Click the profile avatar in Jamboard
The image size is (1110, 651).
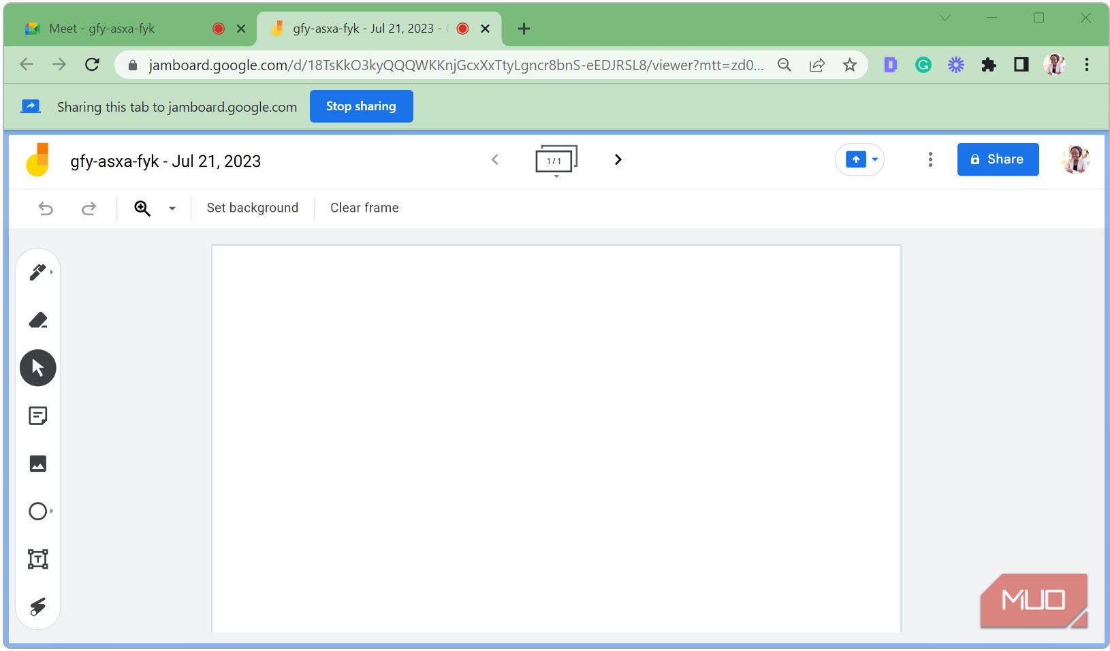[1075, 159]
